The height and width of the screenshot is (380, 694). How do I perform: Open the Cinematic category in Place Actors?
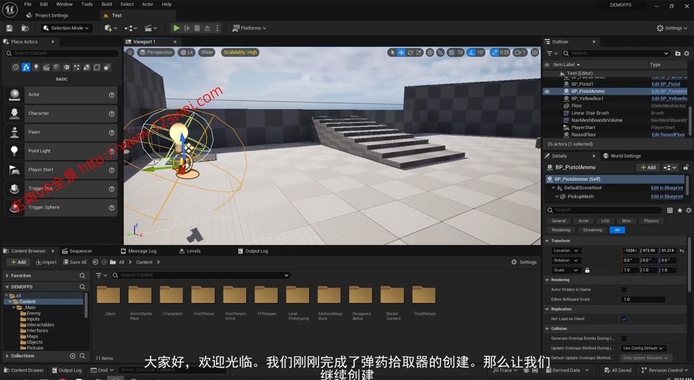pos(47,67)
